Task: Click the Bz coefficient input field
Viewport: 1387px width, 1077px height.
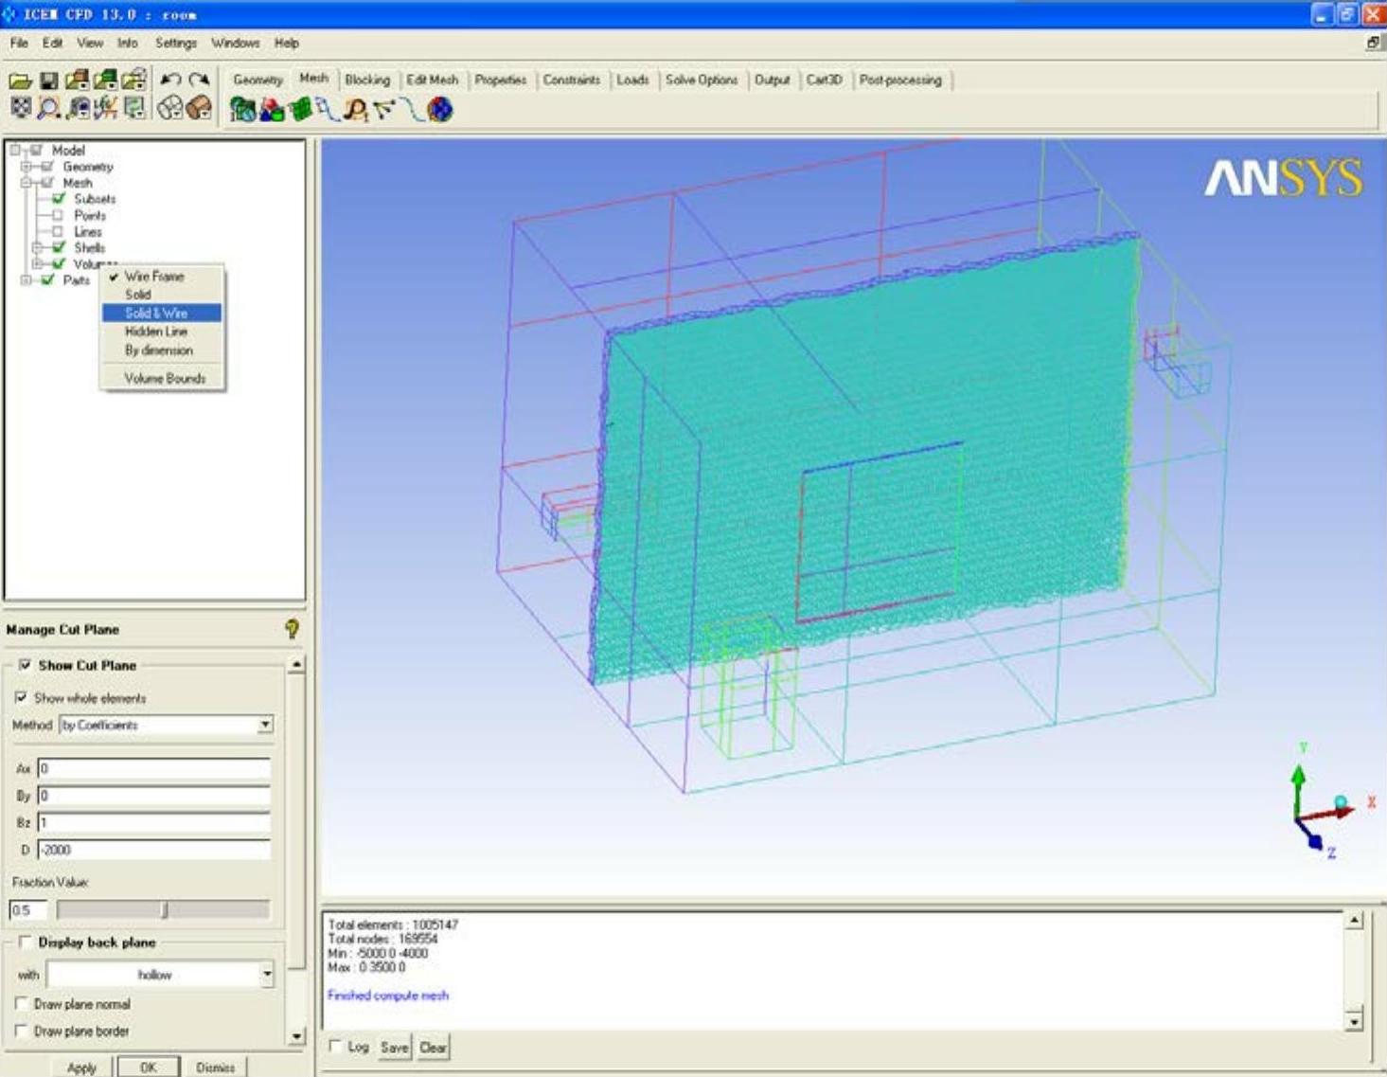Action: click(153, 822)
